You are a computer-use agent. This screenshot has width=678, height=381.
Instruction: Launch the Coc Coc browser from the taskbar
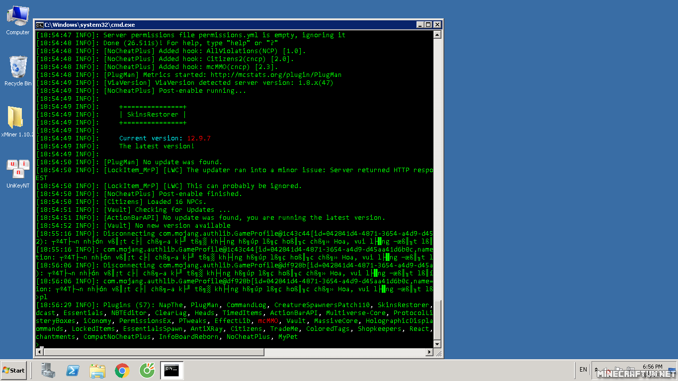point(147,370)
